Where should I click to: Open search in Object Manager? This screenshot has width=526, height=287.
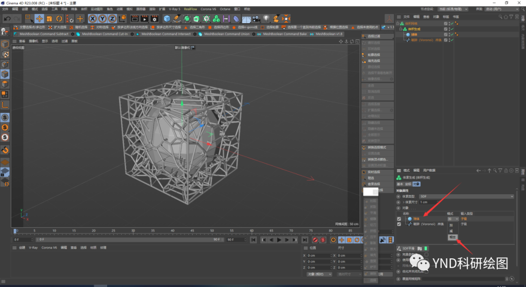coord(500,17)
